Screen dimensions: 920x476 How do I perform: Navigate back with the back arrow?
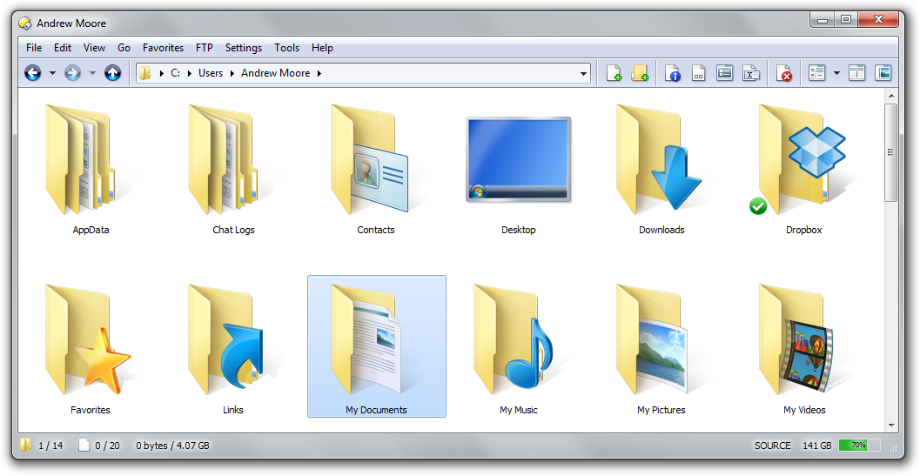point(33,73)
